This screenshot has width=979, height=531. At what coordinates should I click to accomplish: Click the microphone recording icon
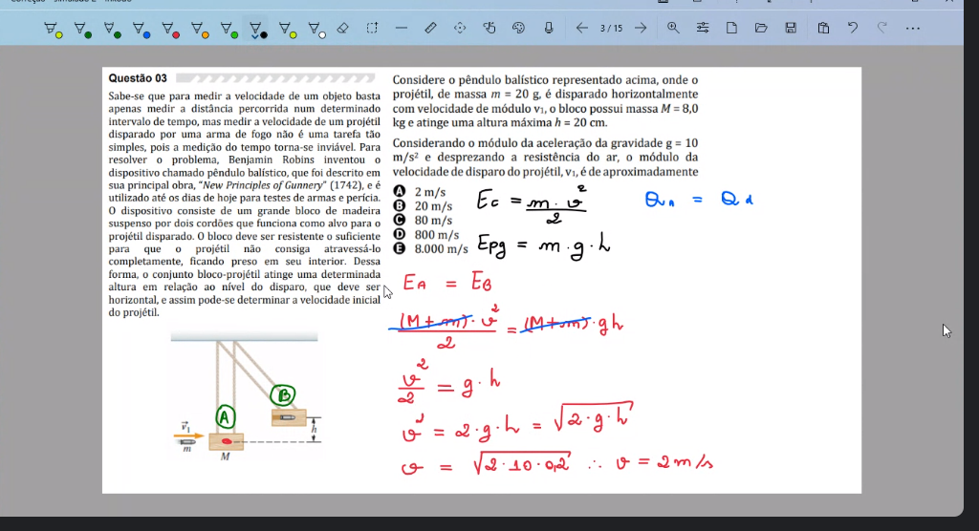pyautogui.click(x=549, y=28)
